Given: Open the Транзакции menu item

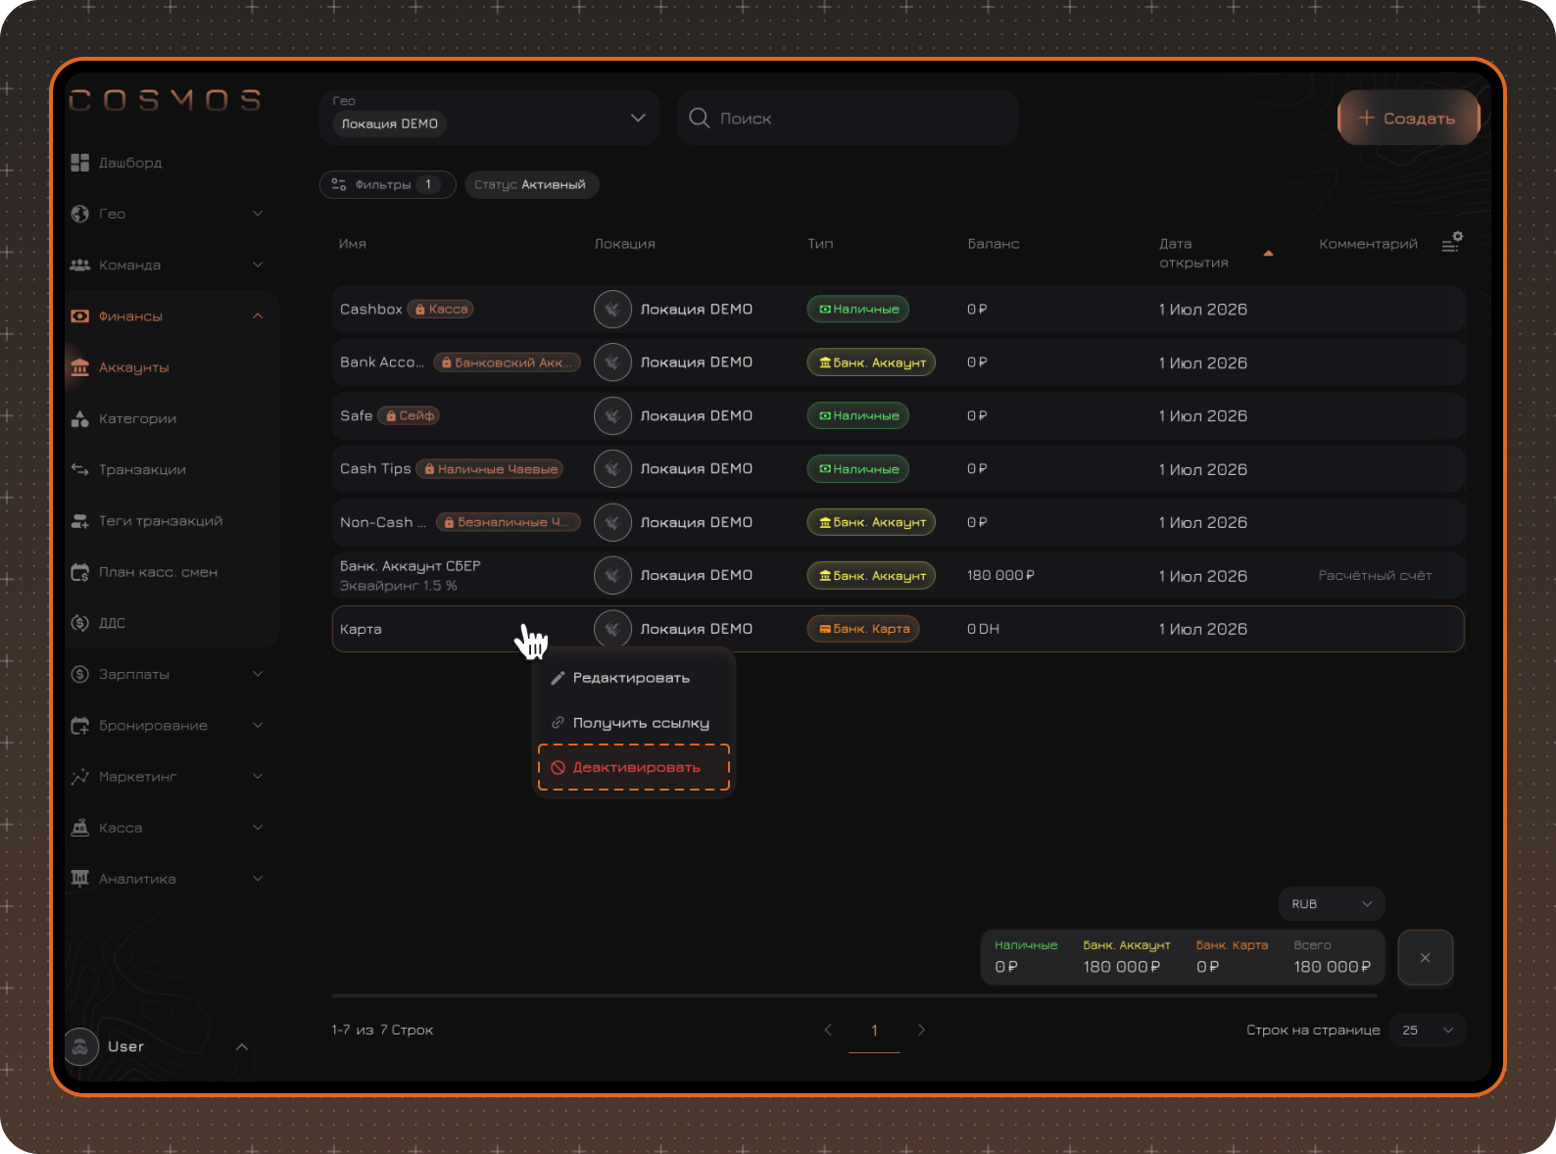Looking at the screenshot, I should tap(142, 469).
